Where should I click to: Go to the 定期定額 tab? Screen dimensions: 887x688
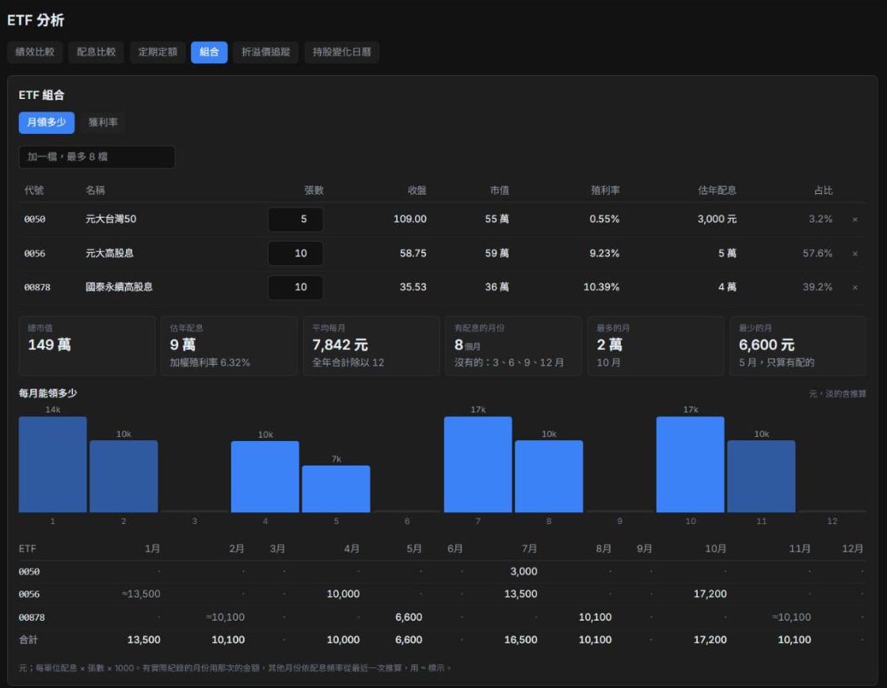158,52
